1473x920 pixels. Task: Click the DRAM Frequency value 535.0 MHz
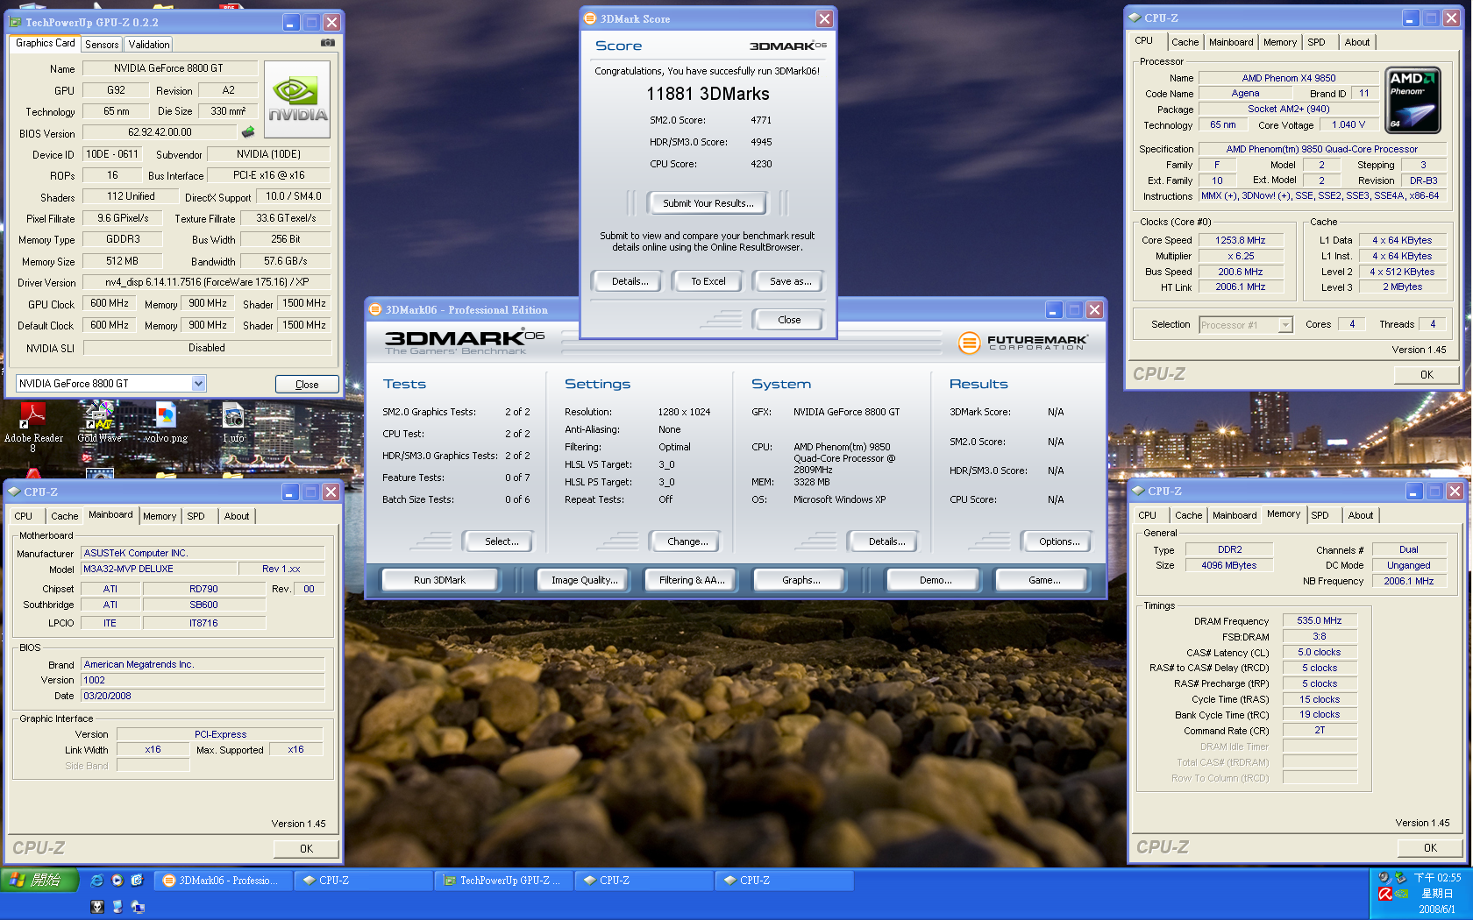(1320, 620)
